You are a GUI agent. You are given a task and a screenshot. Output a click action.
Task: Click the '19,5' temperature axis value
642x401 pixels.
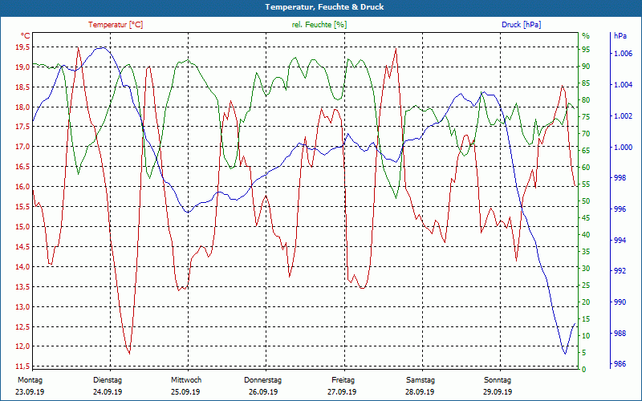point(22,47)
